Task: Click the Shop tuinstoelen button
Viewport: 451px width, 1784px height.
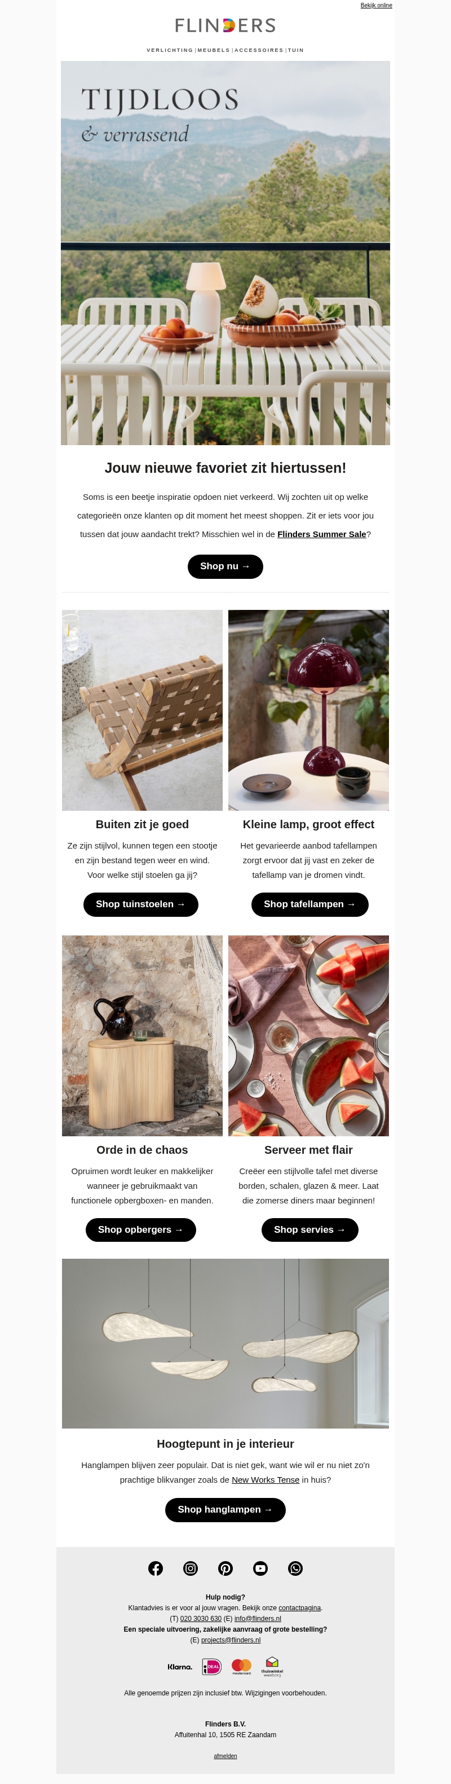Action: point(141,904)
